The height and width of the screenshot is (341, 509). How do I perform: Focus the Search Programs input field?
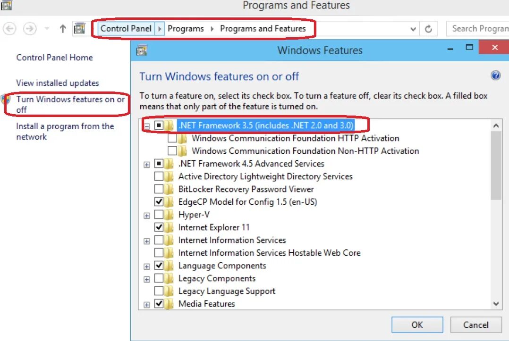pos(477,29)
